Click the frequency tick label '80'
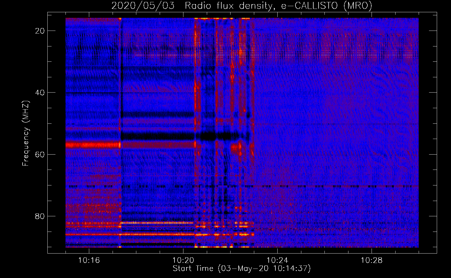This screenshot has height=278, width=451. tap(40, 216)
